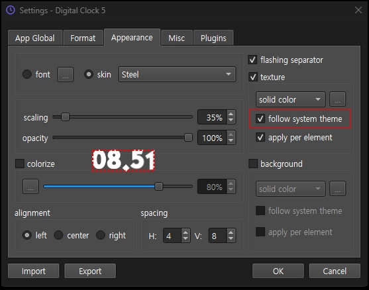369x290 pixels.
Task: Close the Settings dialog window
Action: 358,10
